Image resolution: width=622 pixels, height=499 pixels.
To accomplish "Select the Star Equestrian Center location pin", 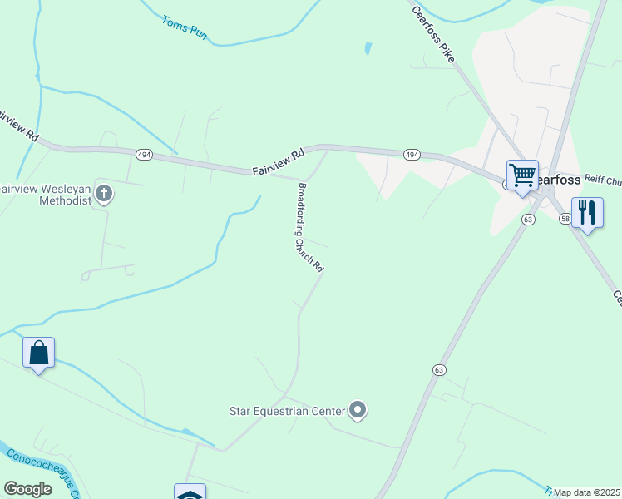I will pyautogui.click(x=358, y=410).
